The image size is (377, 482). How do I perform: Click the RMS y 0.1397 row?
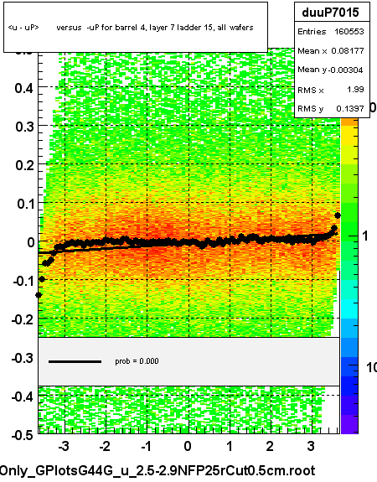332,108
